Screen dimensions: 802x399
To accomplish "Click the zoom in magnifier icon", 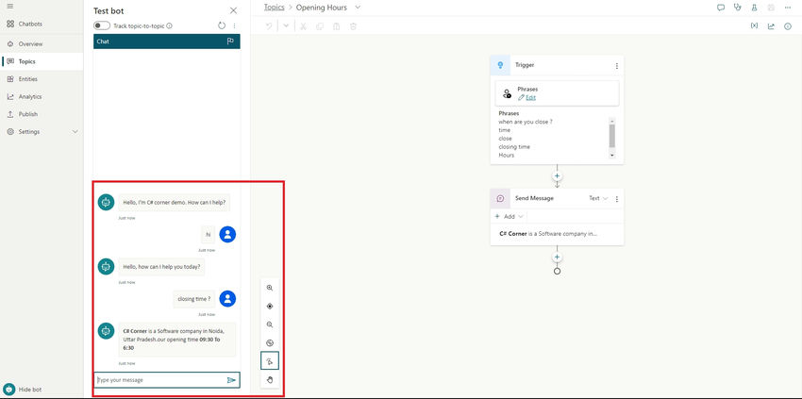I will [270, 288].
